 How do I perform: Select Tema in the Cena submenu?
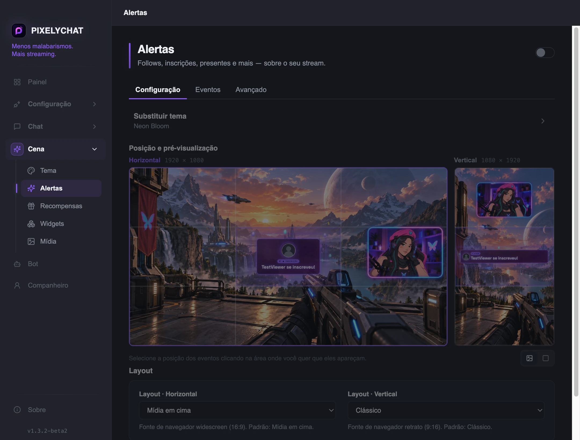61,171
